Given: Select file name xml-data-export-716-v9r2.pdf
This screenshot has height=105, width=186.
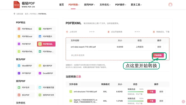Looking at the screenshot, I should pos(83,47).
